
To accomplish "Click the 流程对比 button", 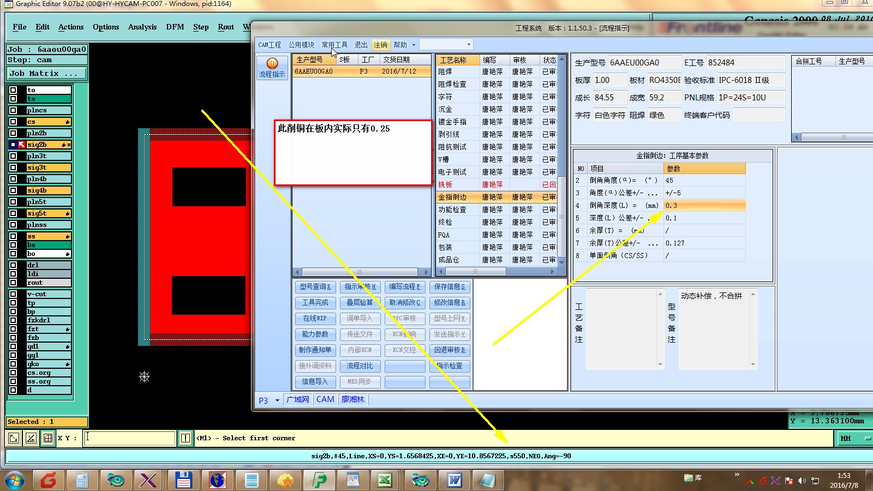I will pyautogui.click(x=360, y=366).
